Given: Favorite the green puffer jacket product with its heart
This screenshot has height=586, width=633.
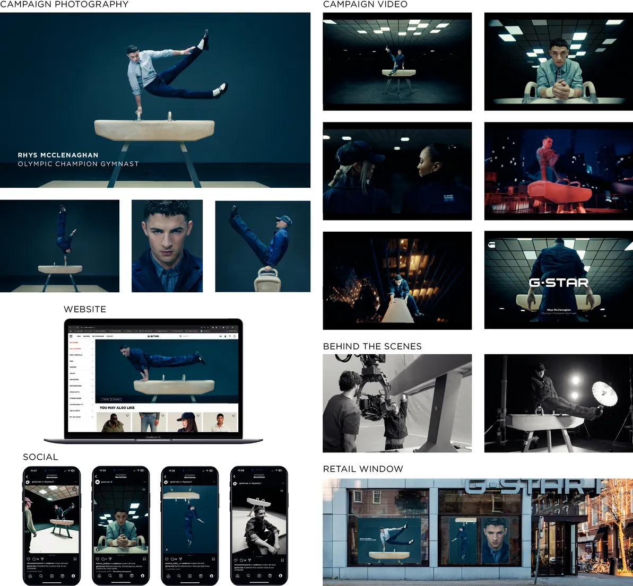Looking at the screenshot, I should (x=127, y=416).
